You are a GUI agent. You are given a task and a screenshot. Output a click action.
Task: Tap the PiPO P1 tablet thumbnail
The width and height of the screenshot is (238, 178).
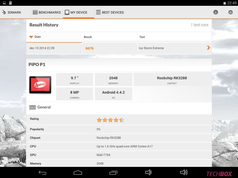40,85
